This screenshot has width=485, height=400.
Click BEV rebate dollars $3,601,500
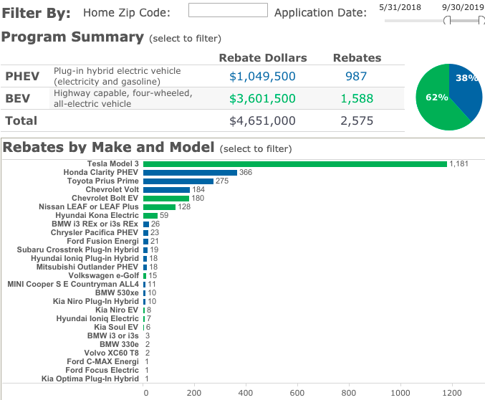[x=262, y=98]
